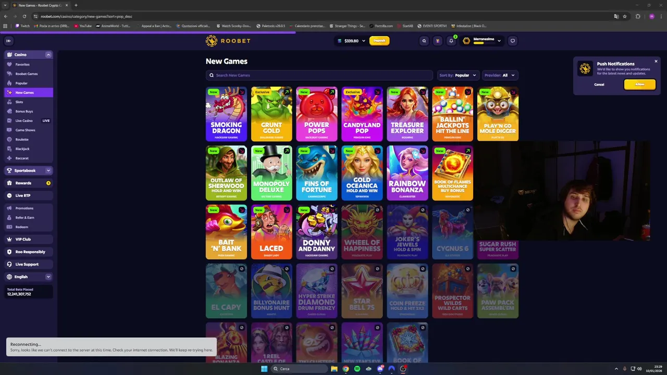Click the Roo Responsibly shield icon
Image resolution: width=667 pixels, height=375 pixels.
9,252
